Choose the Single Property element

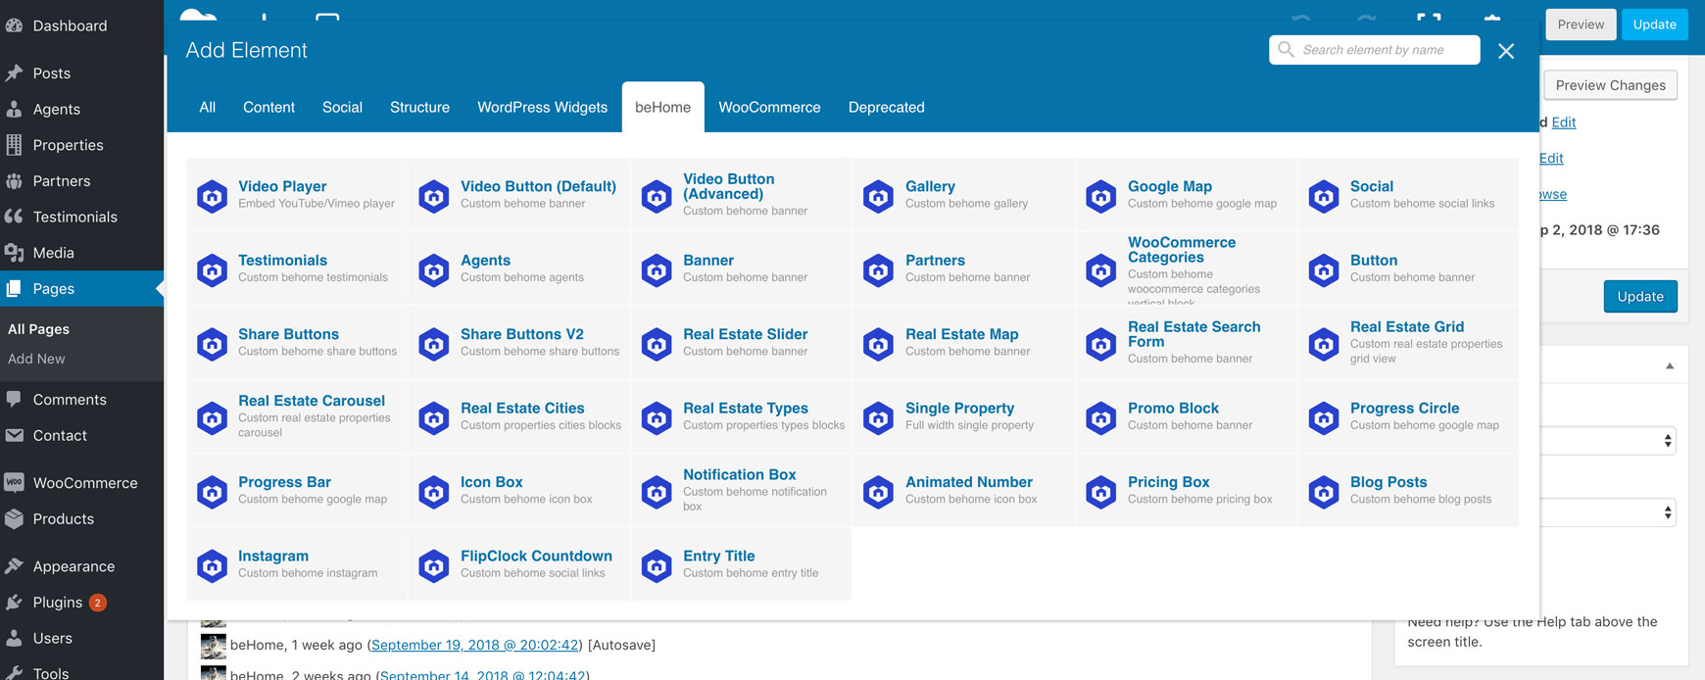[963, 416]
